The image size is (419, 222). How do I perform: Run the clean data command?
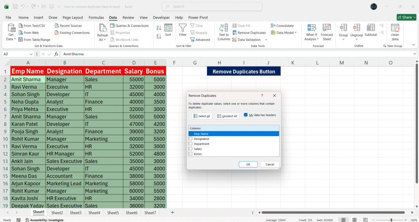coord(395,32)
